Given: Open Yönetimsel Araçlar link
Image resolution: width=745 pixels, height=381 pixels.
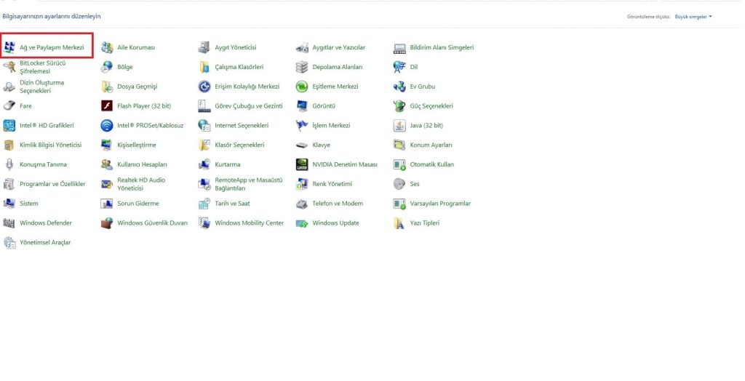Looking at the screenshot, I should point(45,242).
